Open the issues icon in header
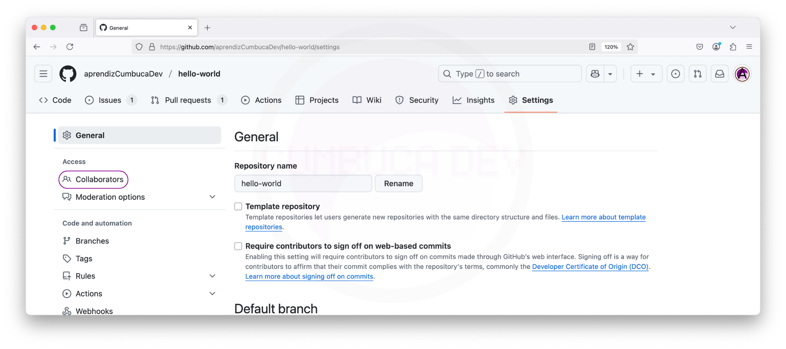 click(x=675, y=74)
